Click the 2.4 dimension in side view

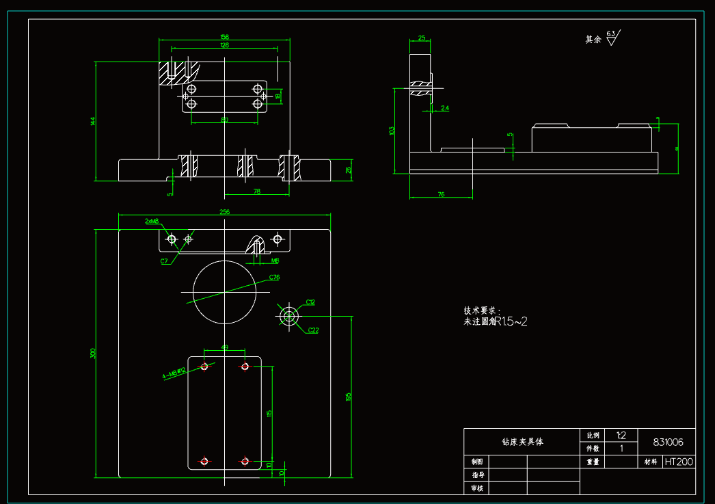tap(445, 108)
